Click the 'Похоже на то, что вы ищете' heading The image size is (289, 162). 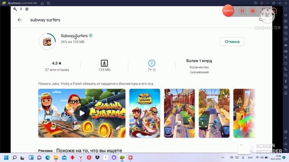tap(89, 150)
